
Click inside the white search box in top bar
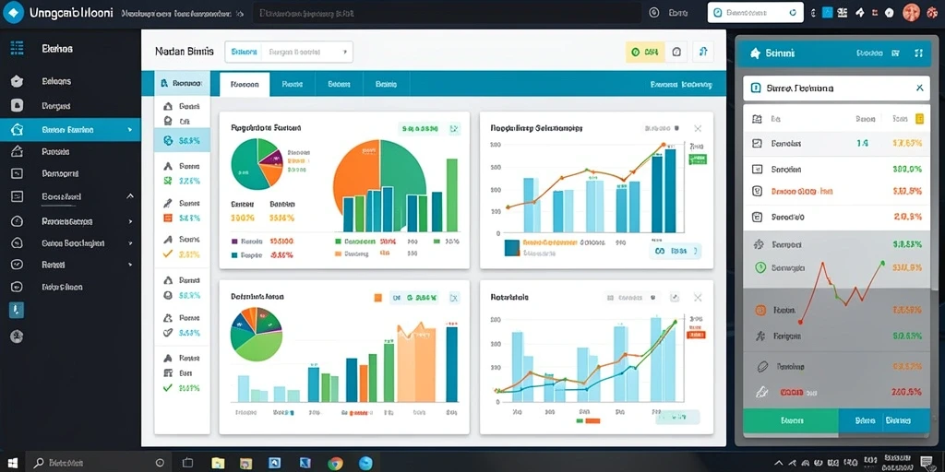[x=756, y=12]
